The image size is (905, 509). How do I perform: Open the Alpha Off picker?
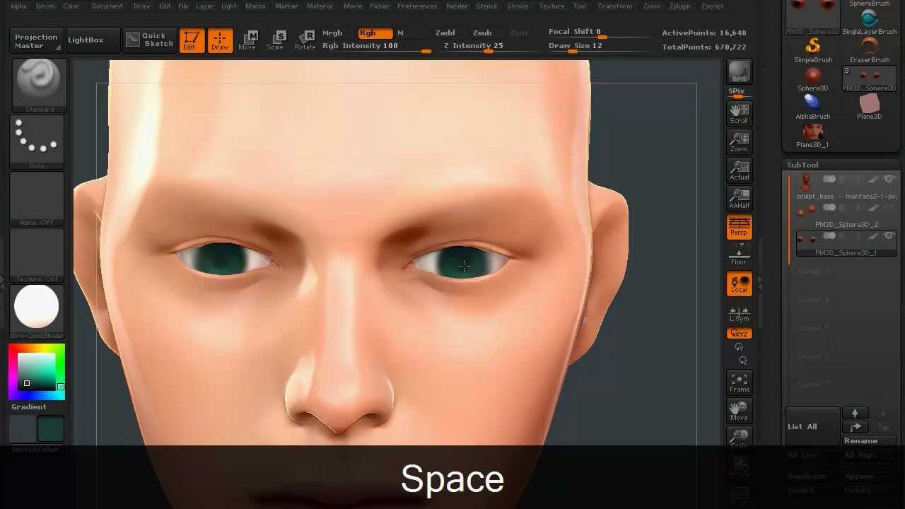coord(37,199)
